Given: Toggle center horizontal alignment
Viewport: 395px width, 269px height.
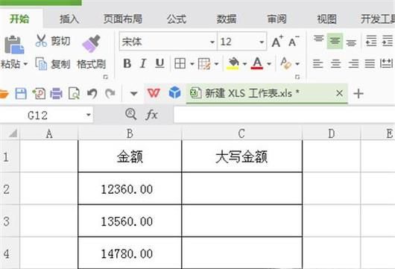Looking at the screenshot, I should (x=335, y=63).
